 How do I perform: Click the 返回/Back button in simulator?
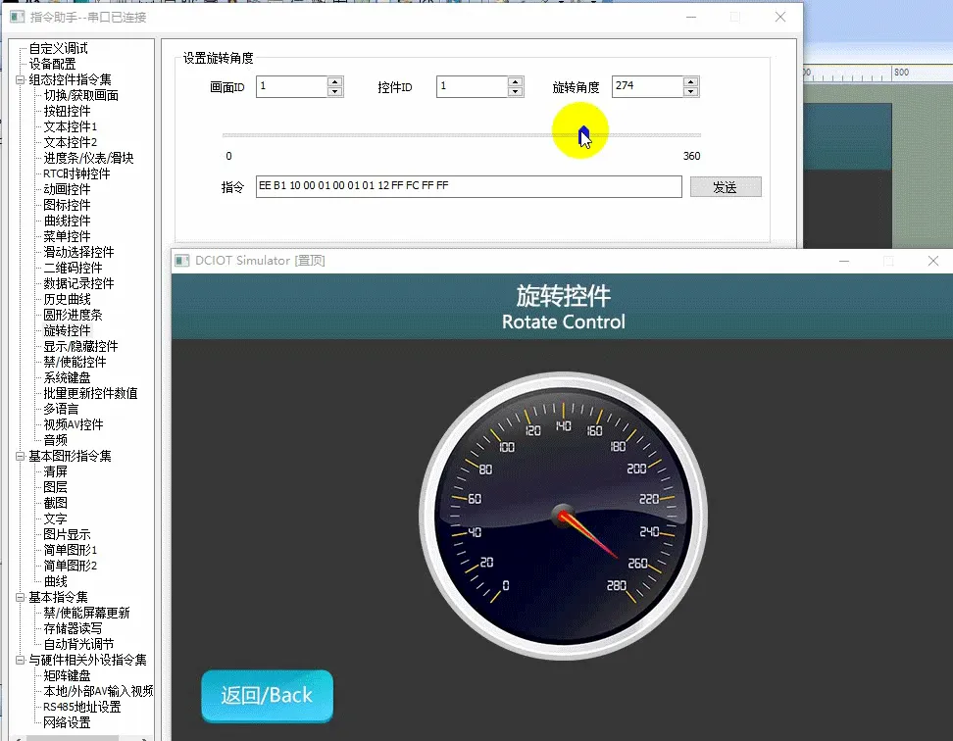point(267,696)
